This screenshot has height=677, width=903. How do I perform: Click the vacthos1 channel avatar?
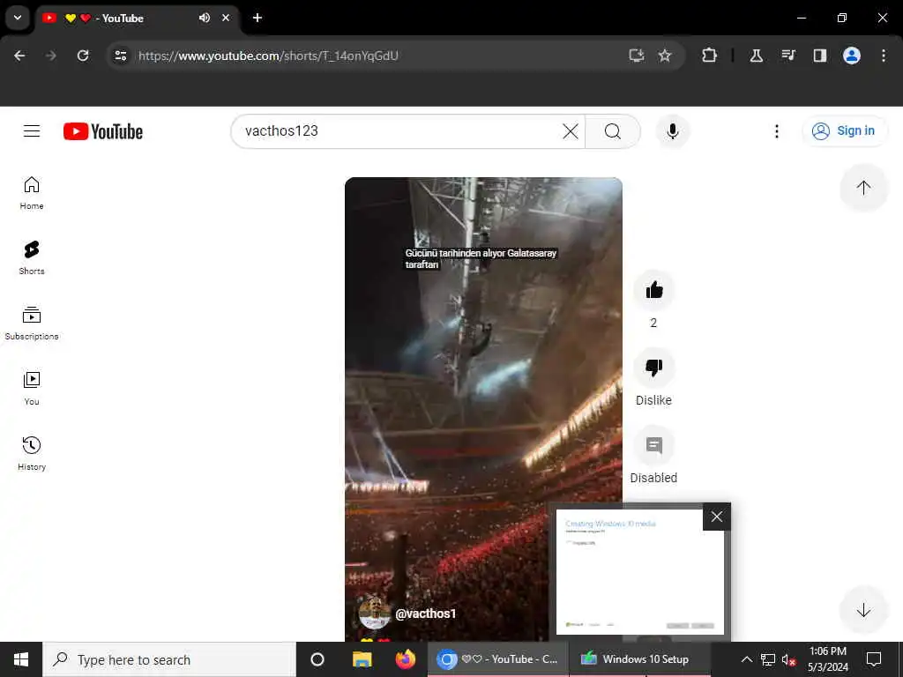pos(374,614)
